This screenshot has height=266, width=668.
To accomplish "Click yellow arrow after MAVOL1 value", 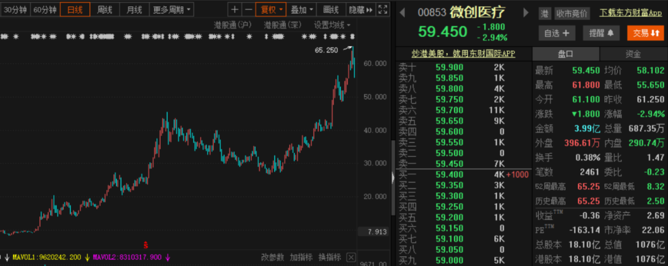I will 87,257.
